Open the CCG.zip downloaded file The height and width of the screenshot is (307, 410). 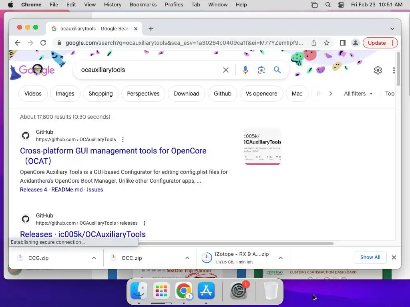point(38,258)
